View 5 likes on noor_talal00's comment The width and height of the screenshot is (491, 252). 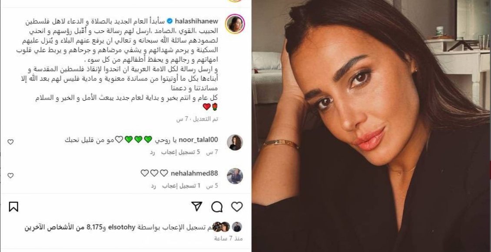tap(181, 152)
